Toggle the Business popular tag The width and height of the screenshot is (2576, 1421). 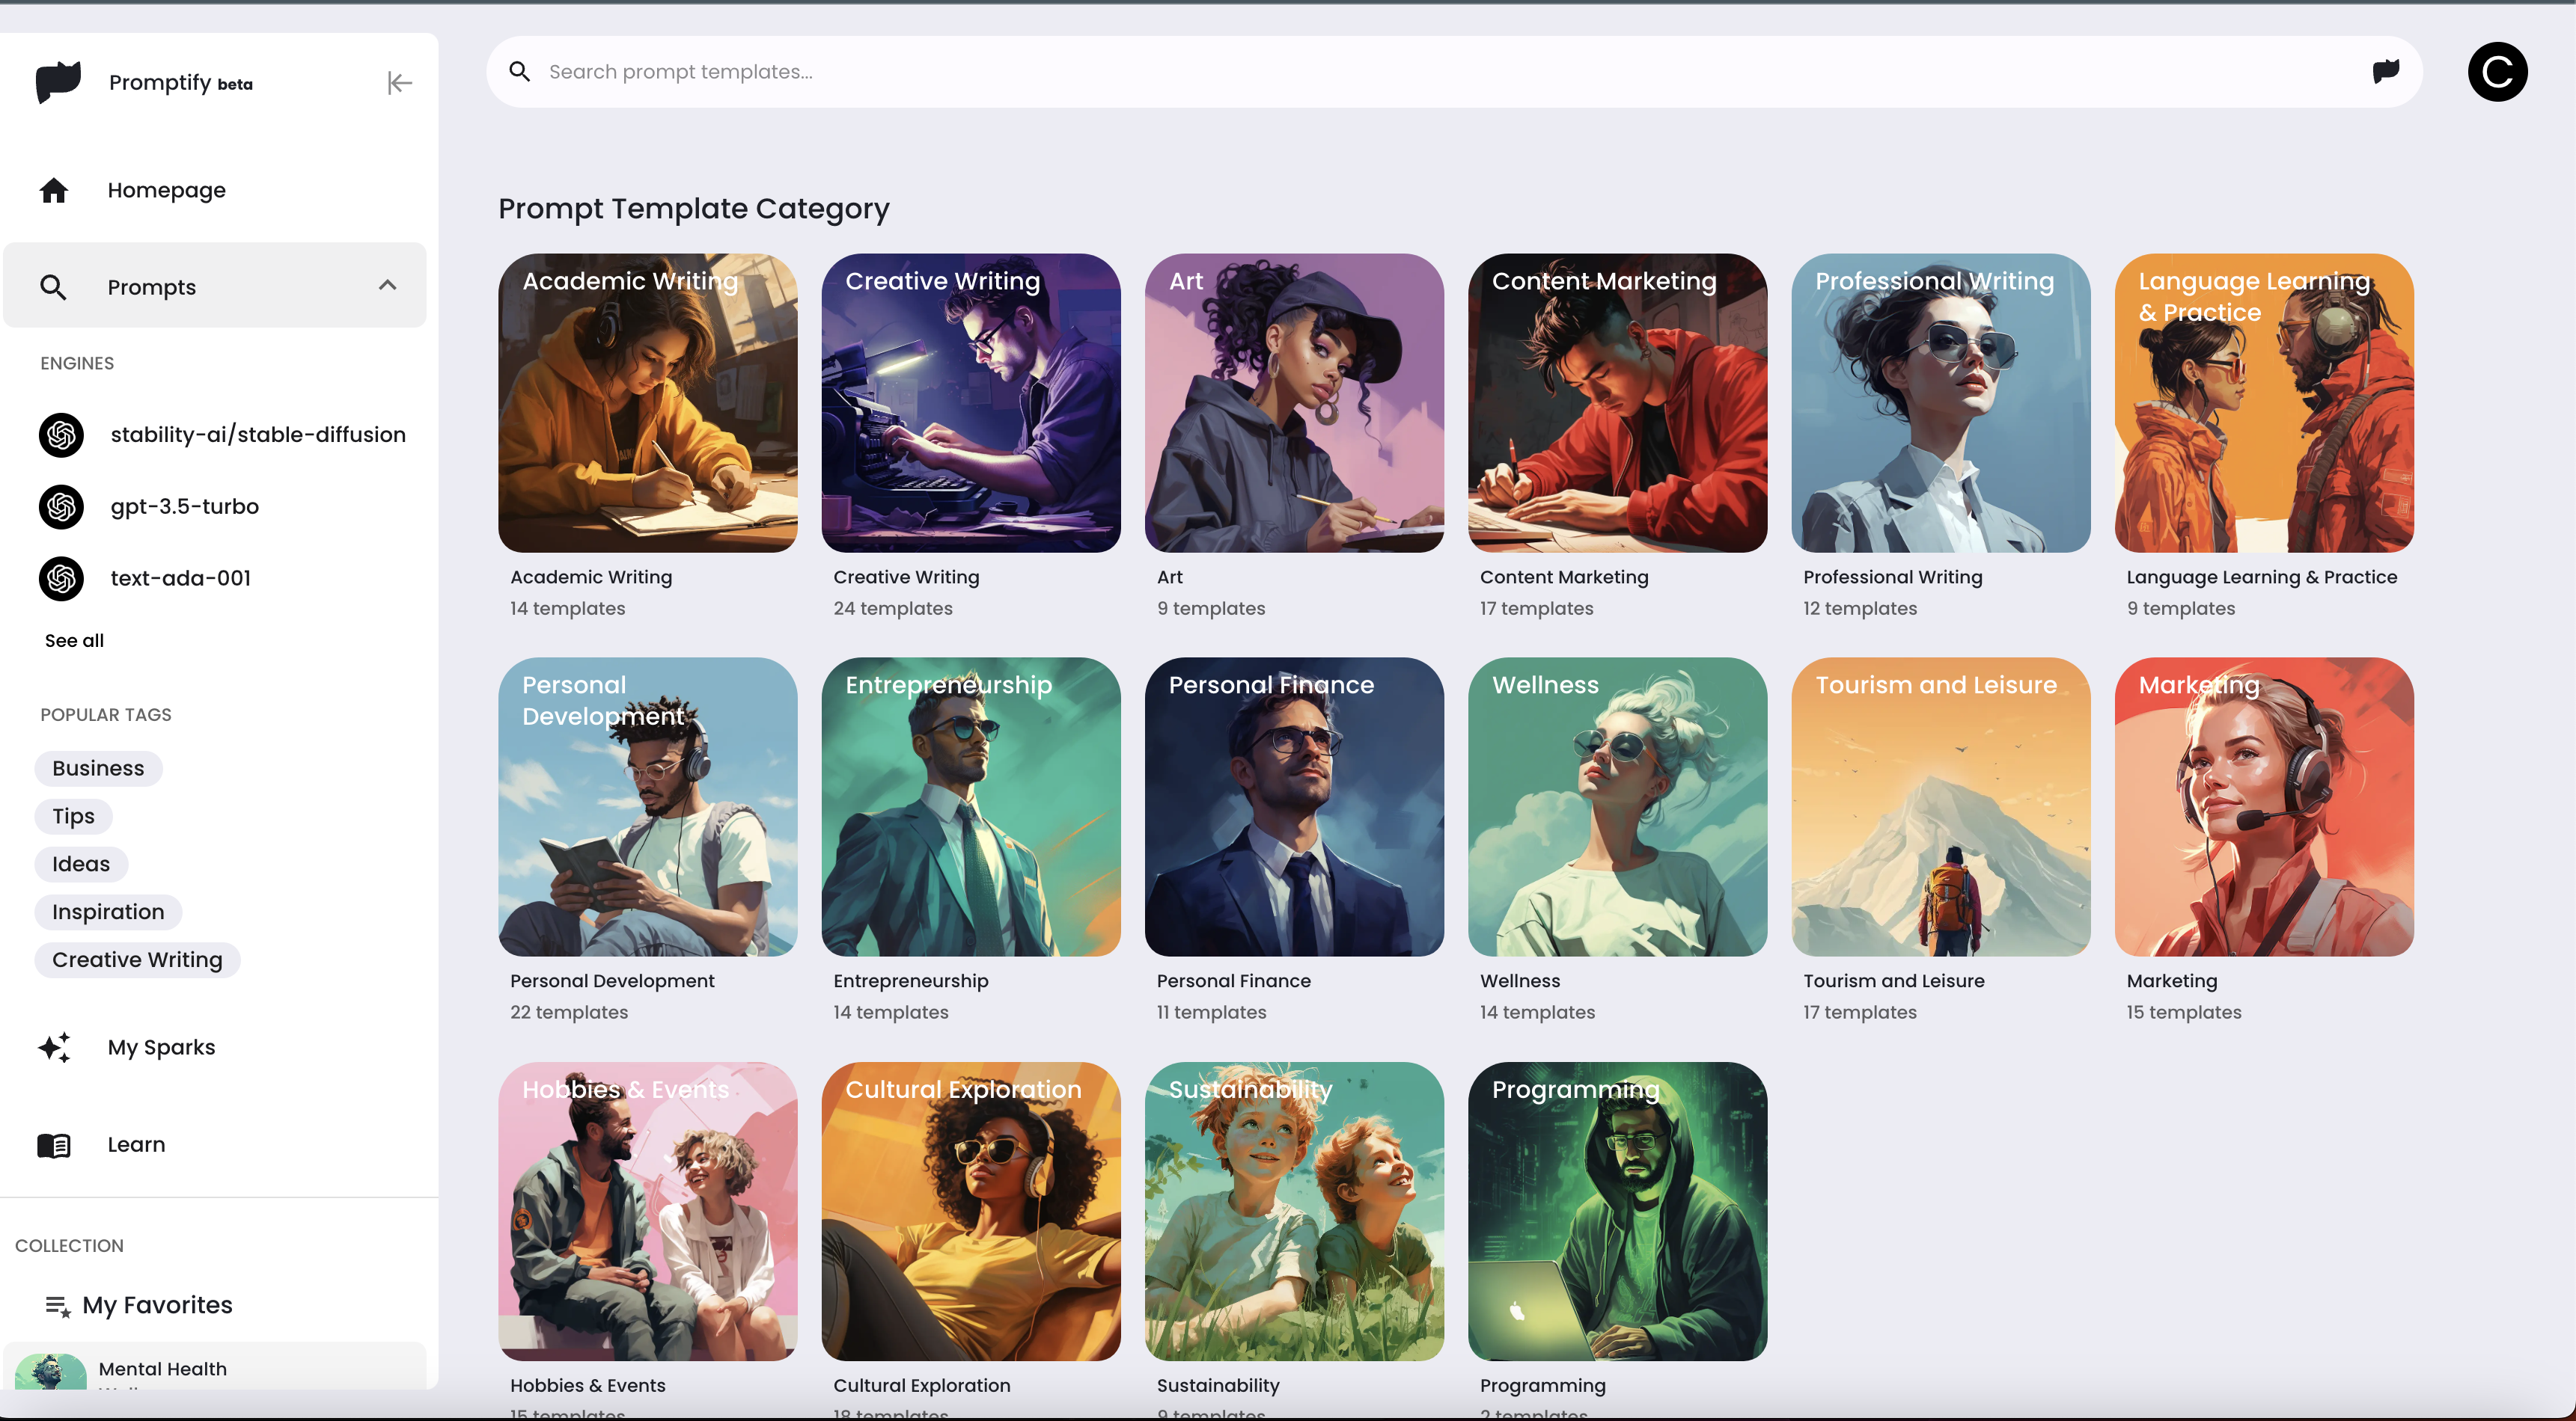pyautogui.click(x=97, y=767)
